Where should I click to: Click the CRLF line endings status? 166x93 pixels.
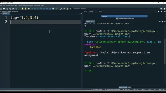tap(149, 90)
